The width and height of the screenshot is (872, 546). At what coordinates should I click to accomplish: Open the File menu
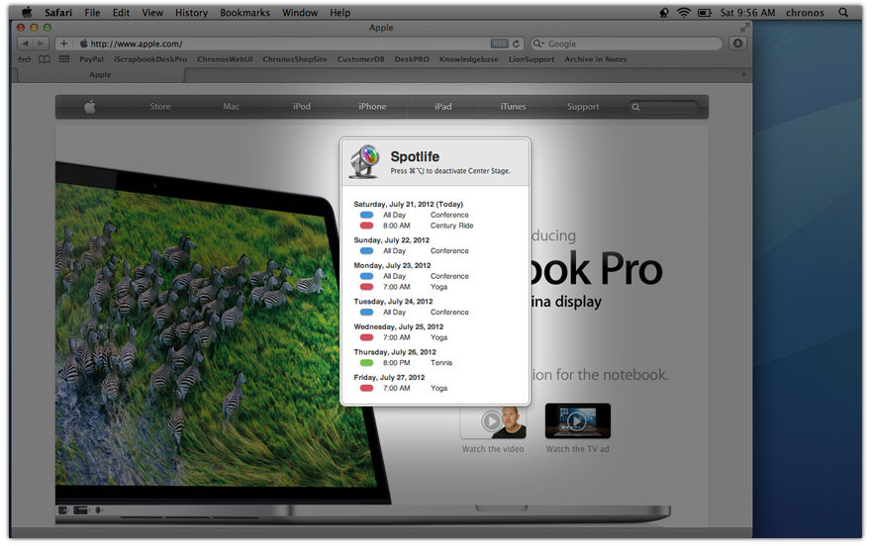[92, 12]
